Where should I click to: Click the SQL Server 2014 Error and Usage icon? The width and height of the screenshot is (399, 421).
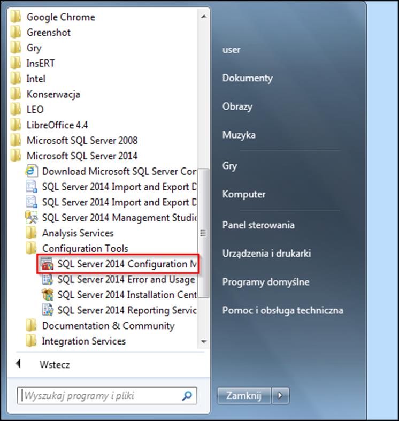47,279
